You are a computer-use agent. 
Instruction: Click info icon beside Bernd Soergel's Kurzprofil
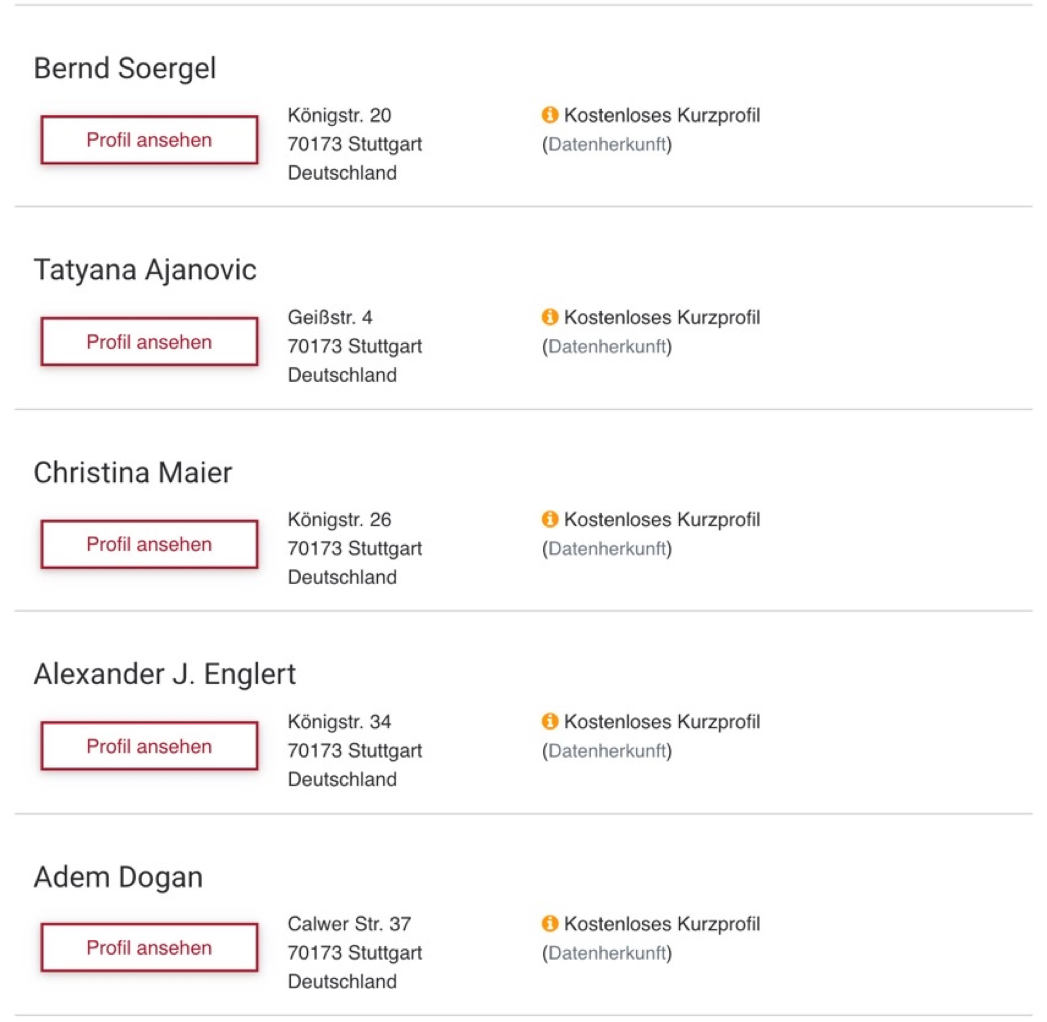tap(550, 114)
